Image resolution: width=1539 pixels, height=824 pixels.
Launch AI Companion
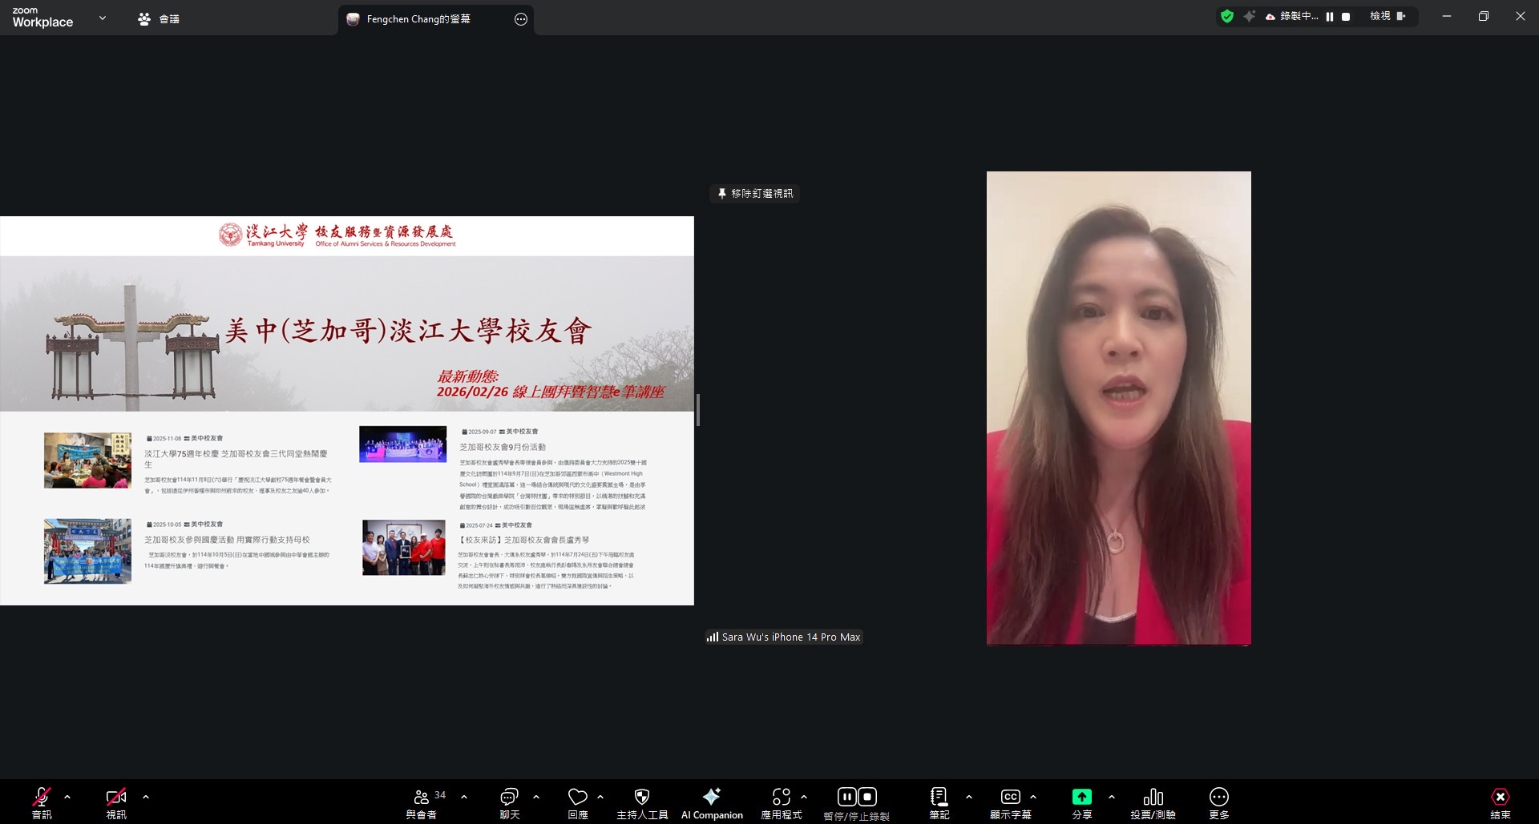[x=711, y=801]
